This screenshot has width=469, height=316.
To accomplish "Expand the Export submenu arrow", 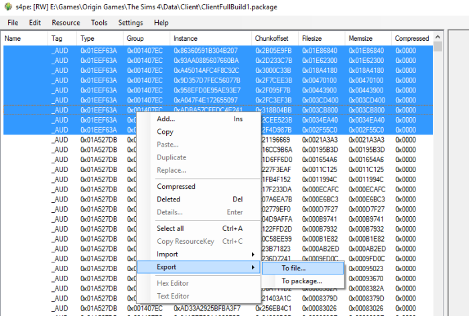I will [253, 267].
